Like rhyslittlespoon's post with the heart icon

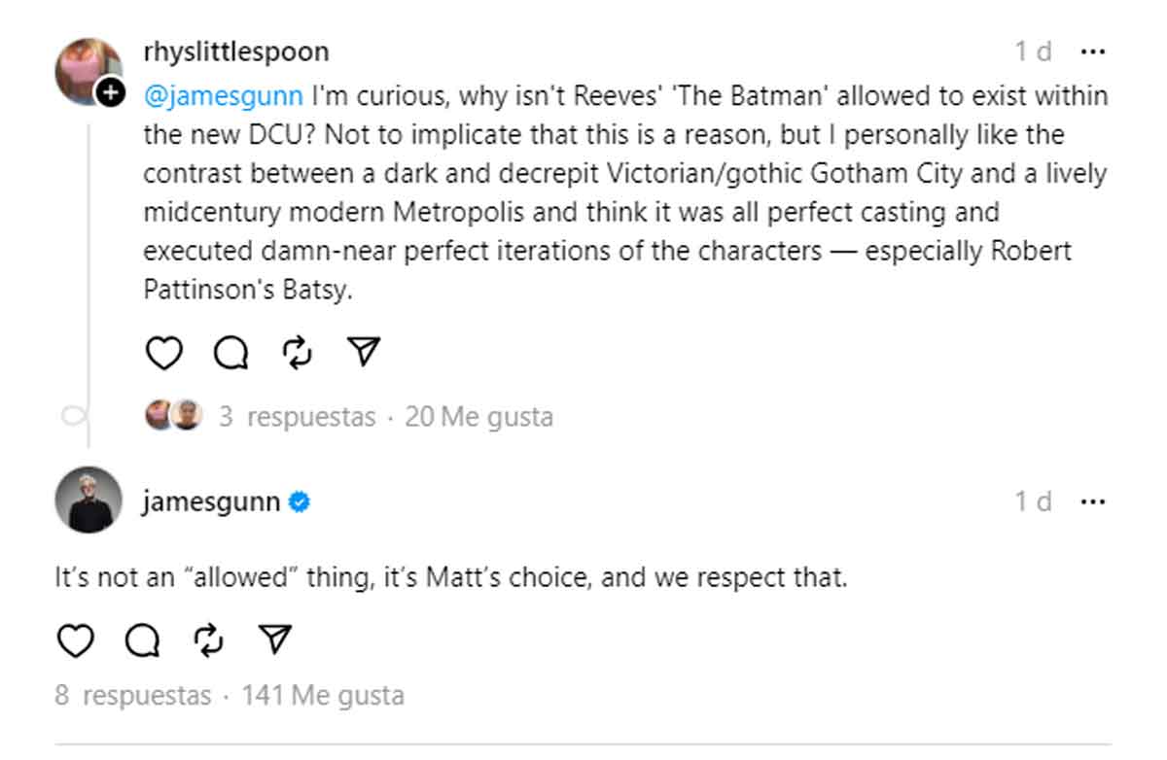(164, 353)
